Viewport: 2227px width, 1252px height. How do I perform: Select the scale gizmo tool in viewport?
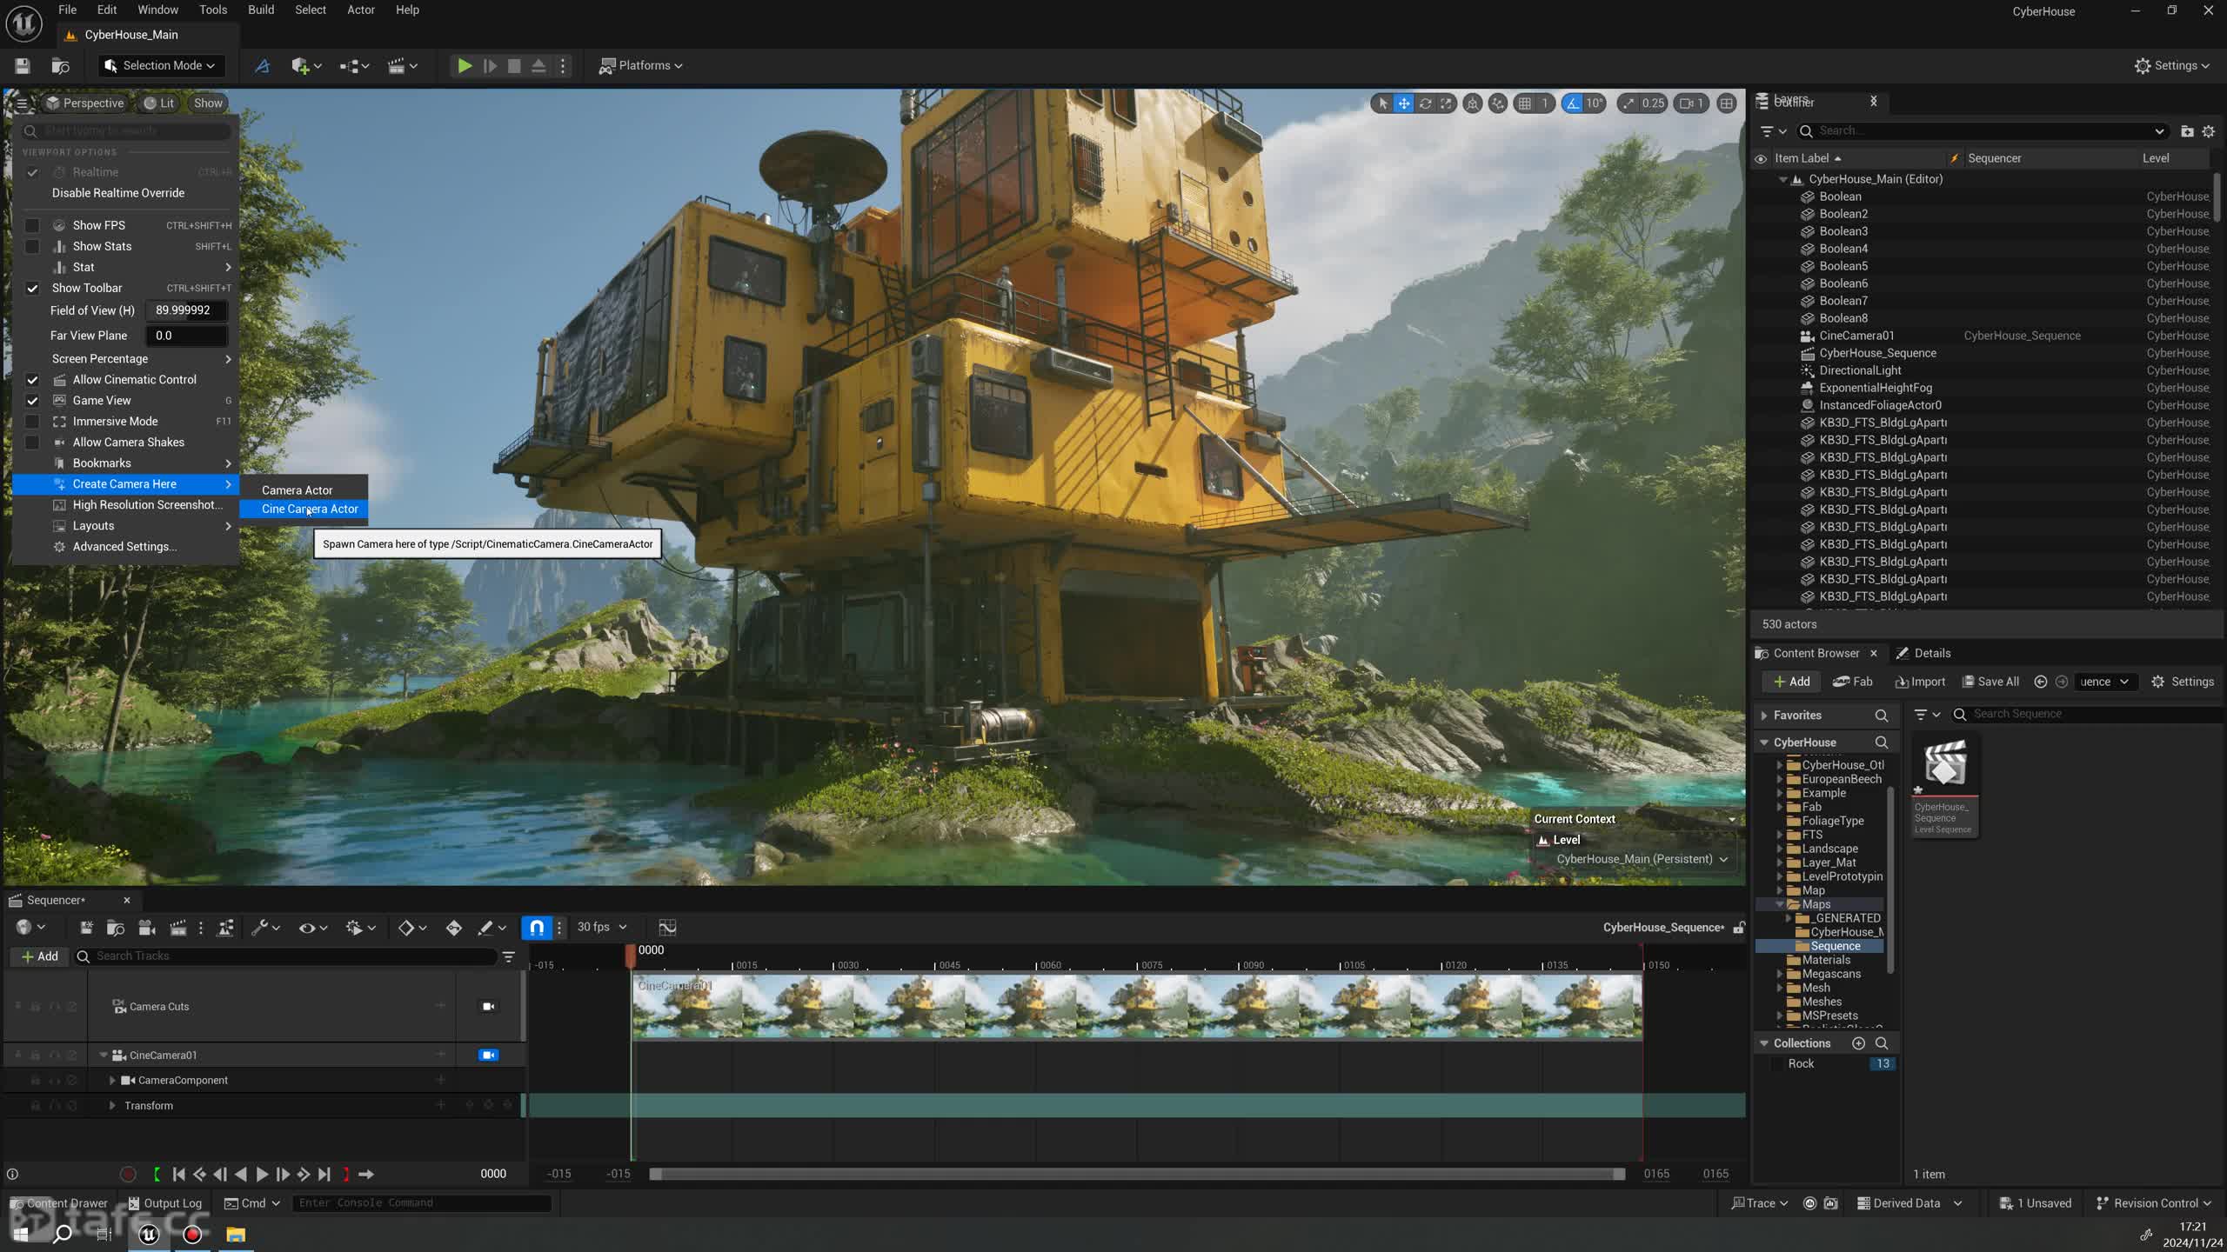point(1446,103)
